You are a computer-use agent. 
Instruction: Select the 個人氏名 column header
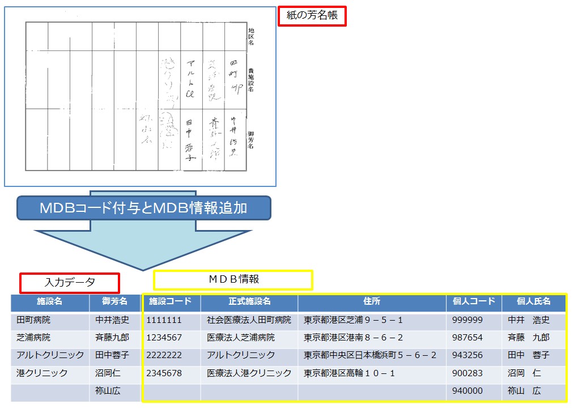tap(533, 302)
